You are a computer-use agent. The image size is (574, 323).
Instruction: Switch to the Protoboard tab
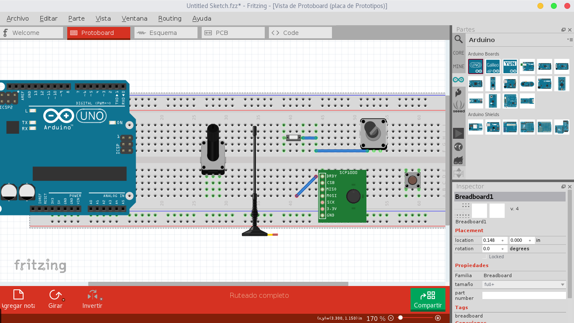(x=99, y=33)
